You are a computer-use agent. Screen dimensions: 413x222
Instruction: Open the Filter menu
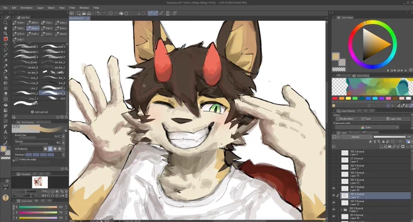click(x=72, y=8)
